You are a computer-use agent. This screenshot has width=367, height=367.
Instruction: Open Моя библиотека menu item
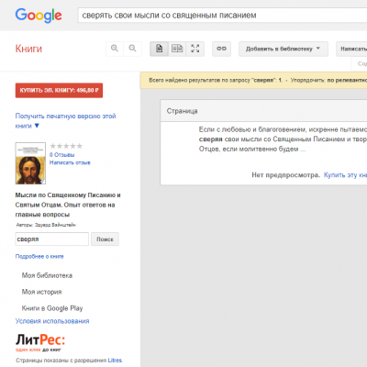[47, 275]
